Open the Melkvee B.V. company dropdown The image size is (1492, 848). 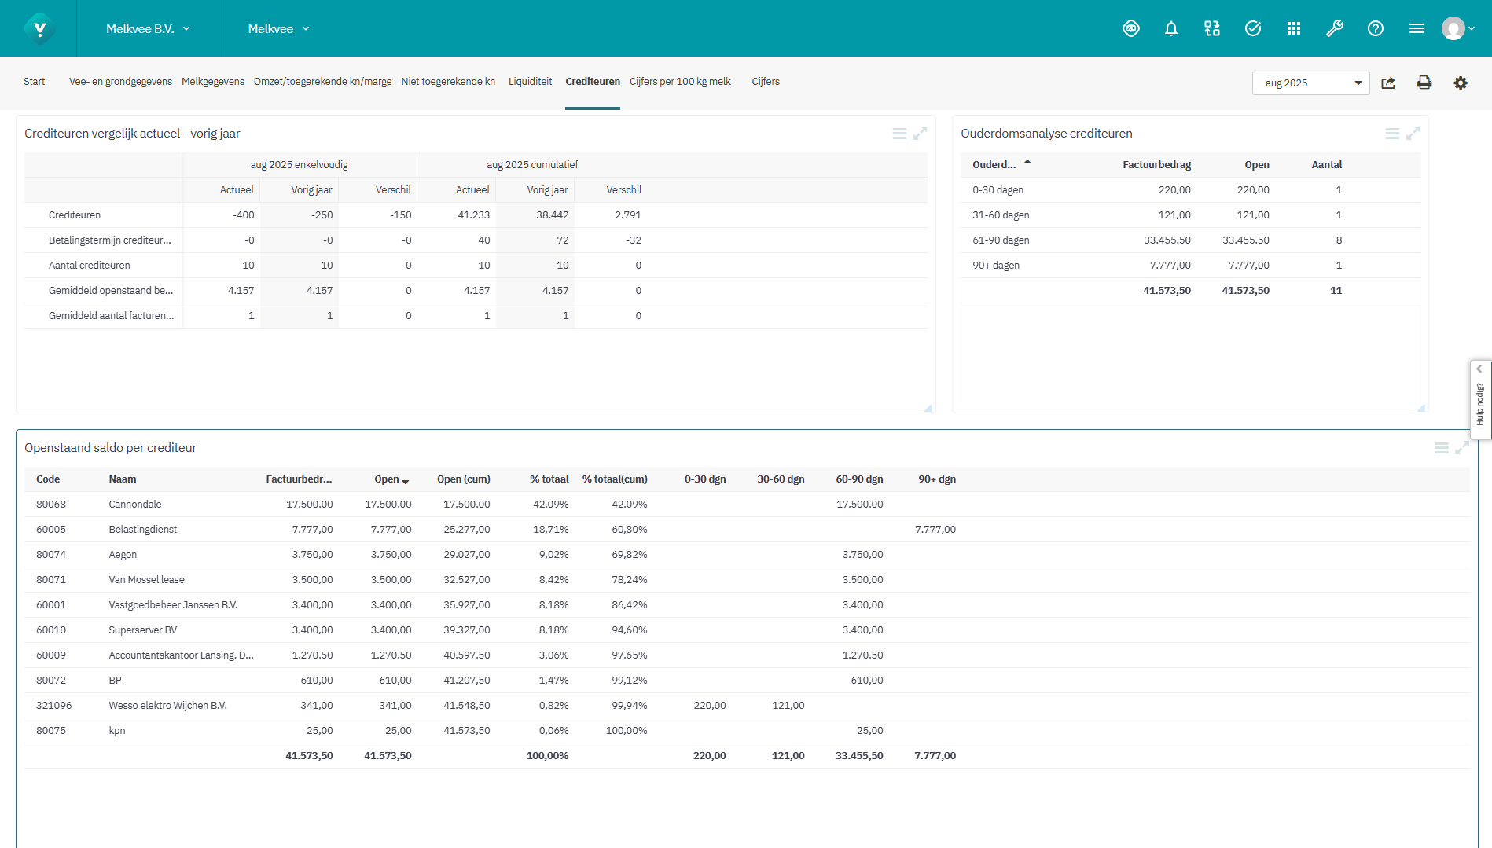[x=149, y=29]
